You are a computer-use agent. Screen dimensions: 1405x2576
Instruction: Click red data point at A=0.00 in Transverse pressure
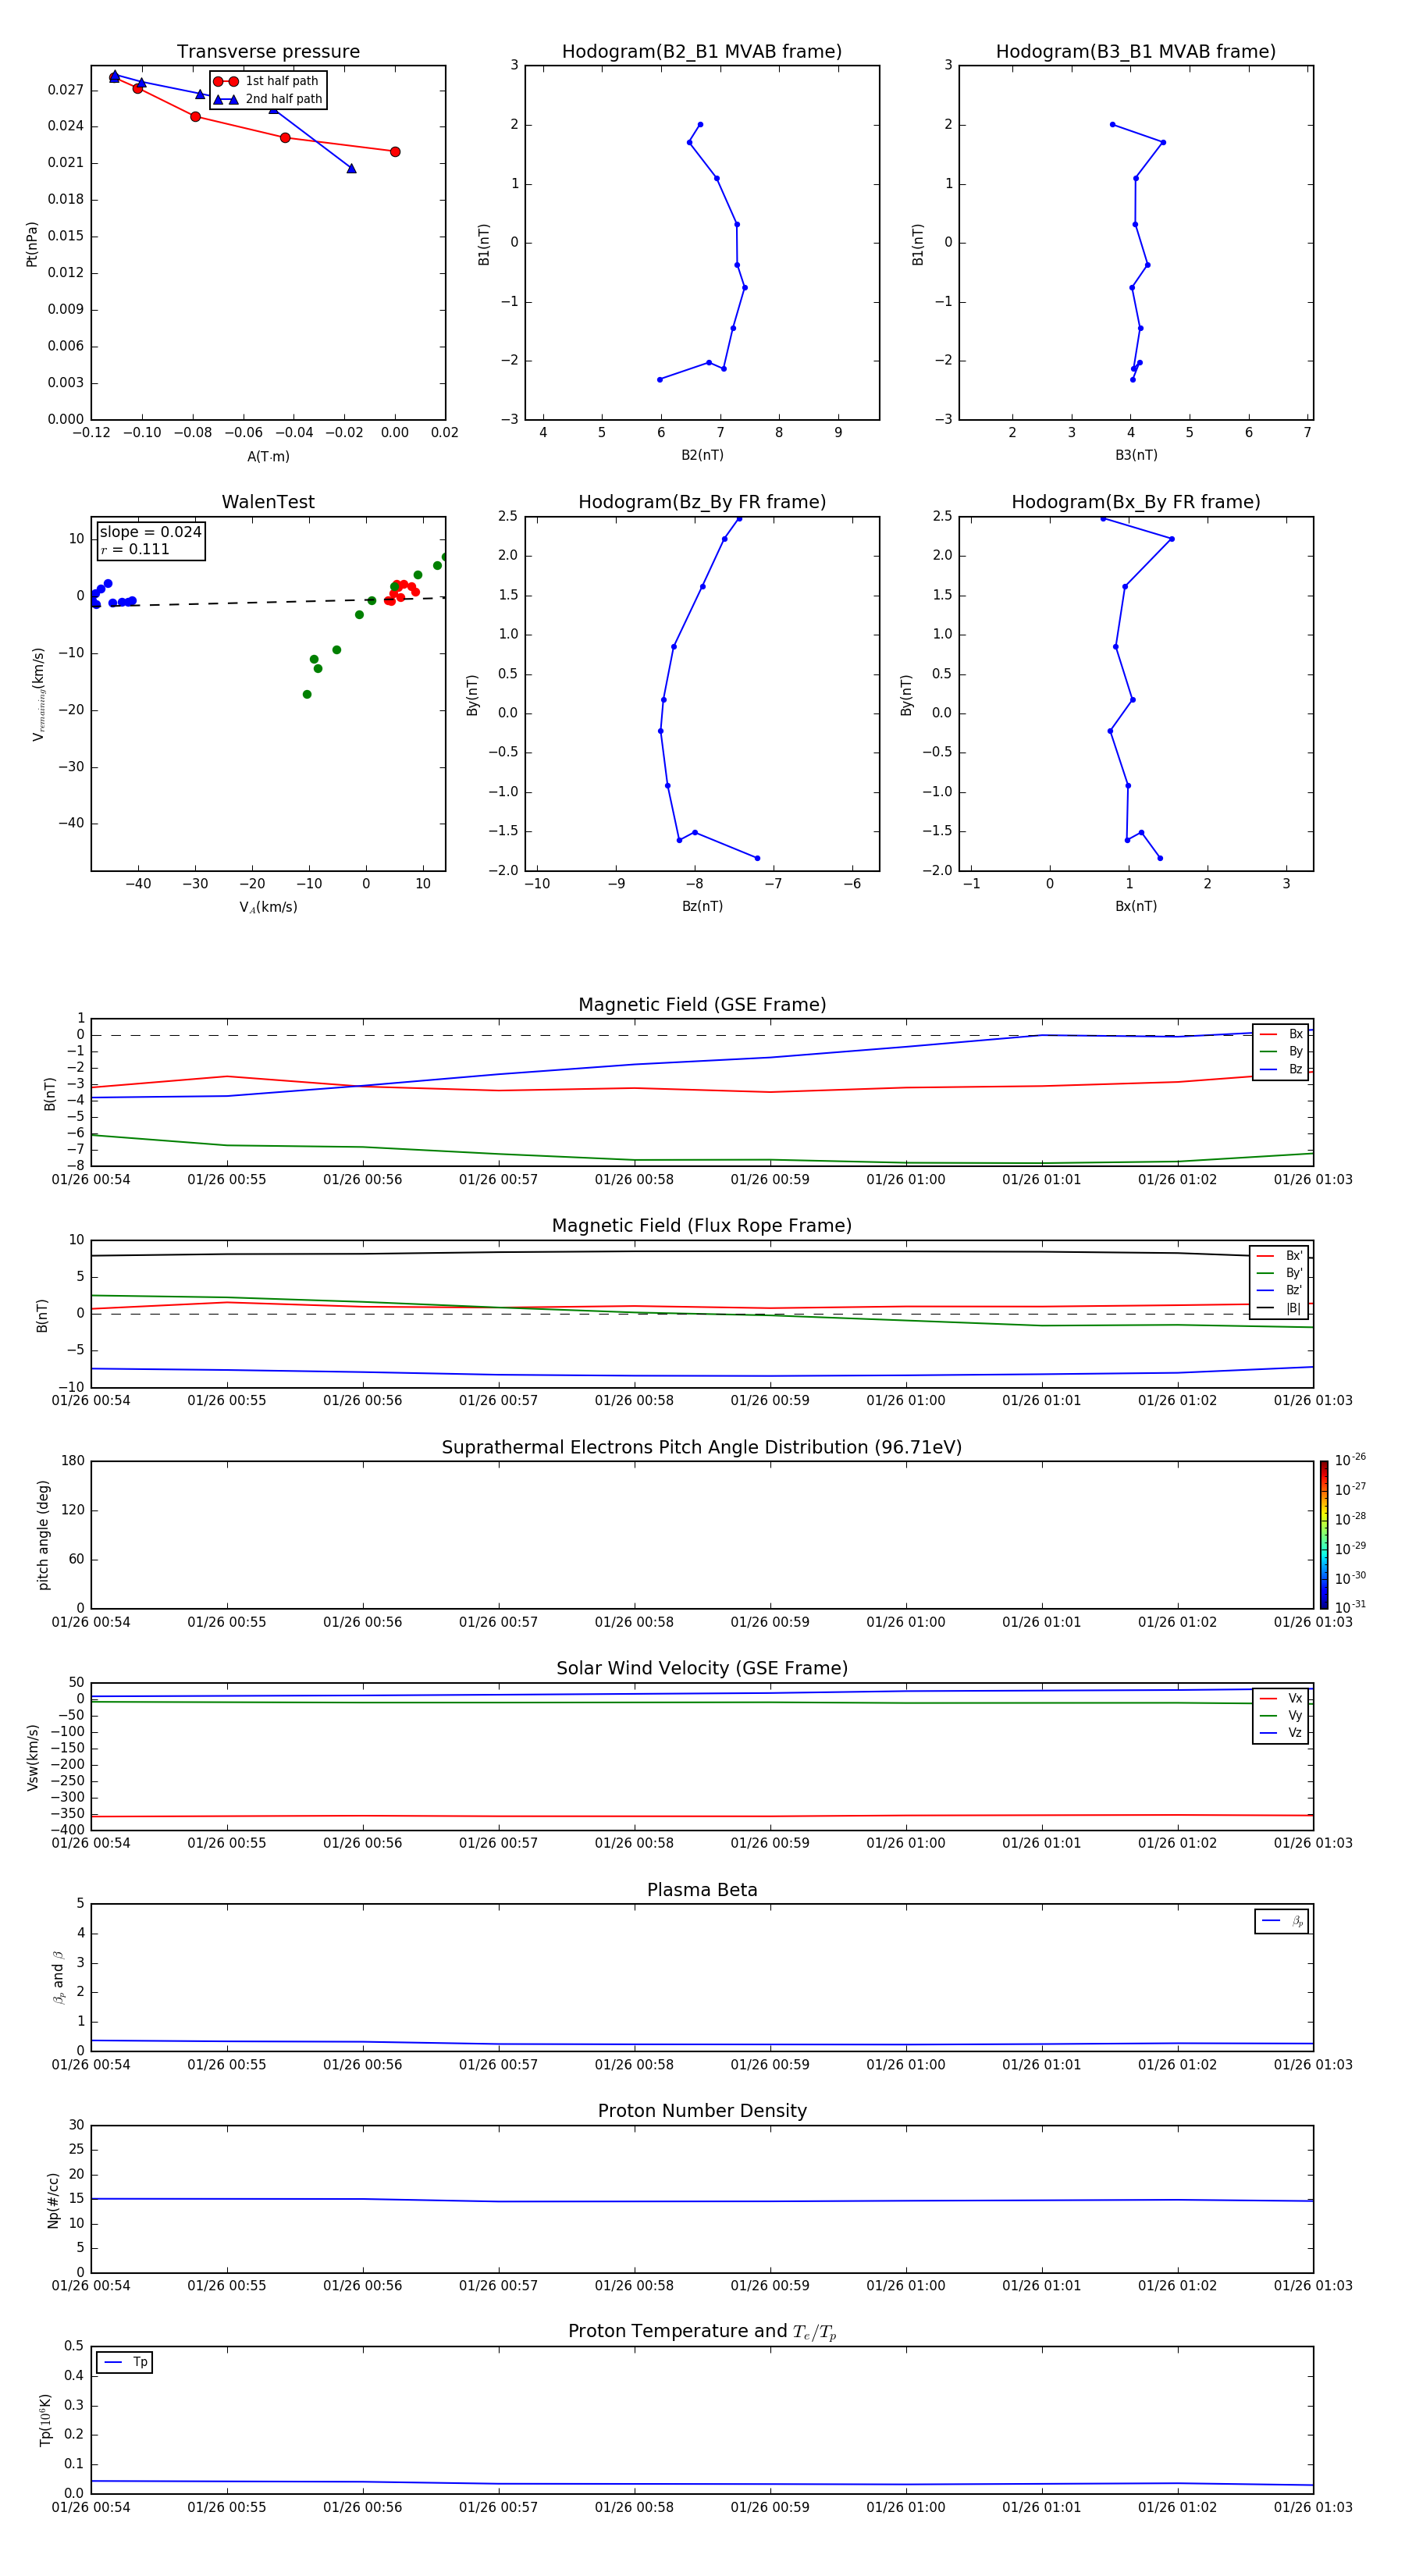(395, 152)
